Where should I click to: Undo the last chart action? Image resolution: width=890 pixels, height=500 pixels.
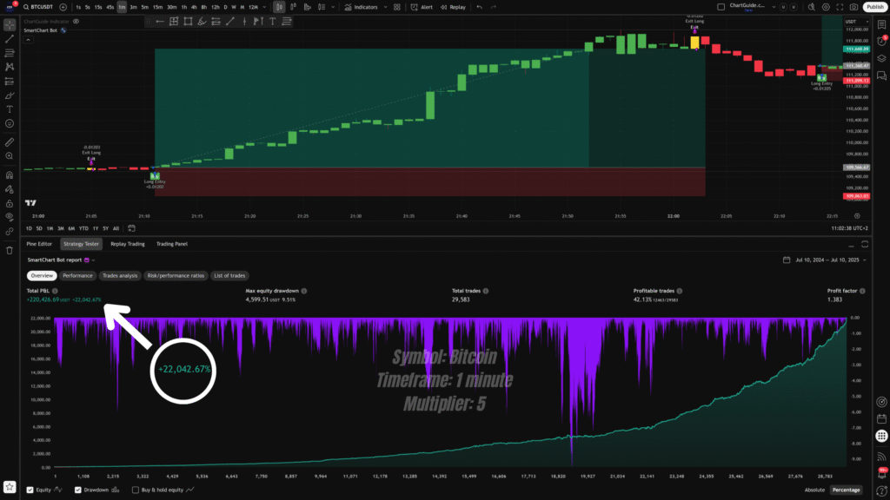(479, 7)
